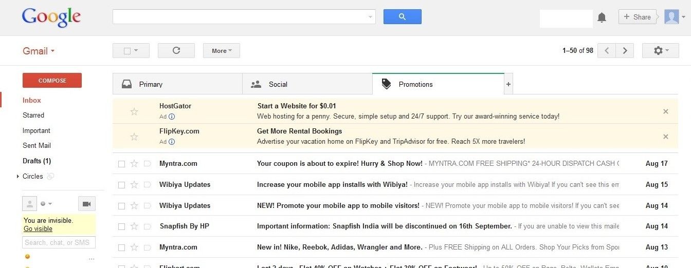Mark Snapfish By HP email as important
This screenshot has height=268, width=691.
[147, 226]
